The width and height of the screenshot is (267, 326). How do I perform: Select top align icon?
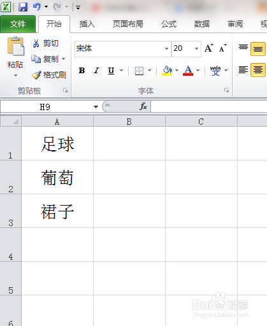tap(243, 47)
